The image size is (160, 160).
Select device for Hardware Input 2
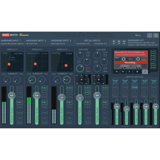31,44
